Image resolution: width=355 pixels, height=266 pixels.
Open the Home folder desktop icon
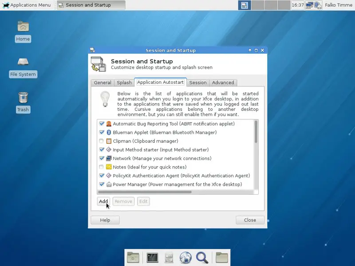23,27
